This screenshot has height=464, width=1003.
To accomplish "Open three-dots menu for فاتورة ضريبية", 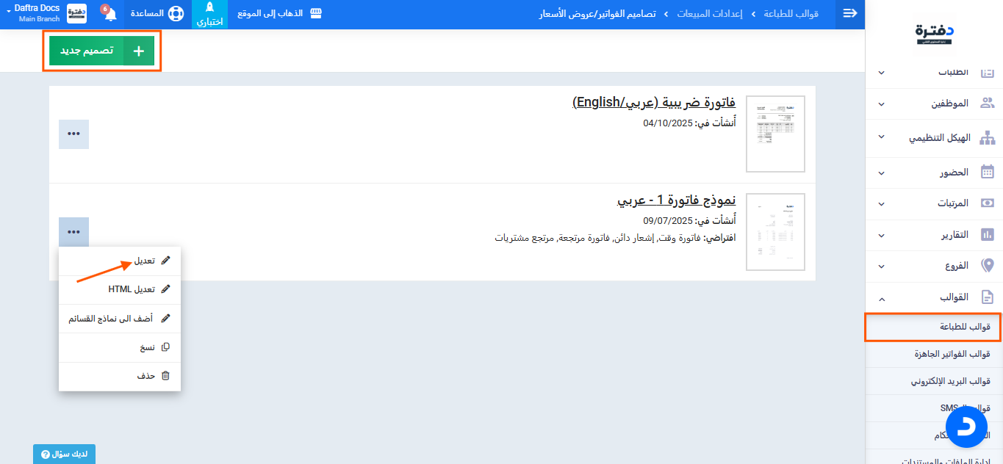I will [73, 134].
